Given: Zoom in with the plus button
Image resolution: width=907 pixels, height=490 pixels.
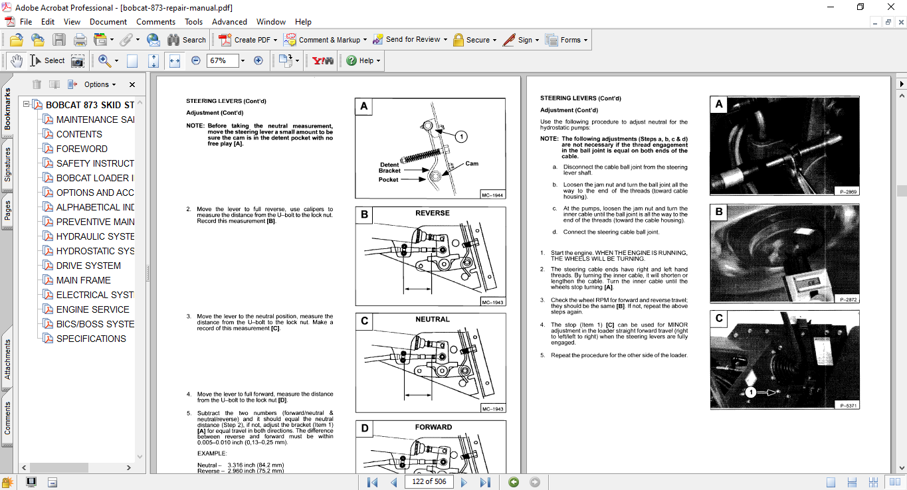Looking at the screenshot, I should (x=258, y=60).
